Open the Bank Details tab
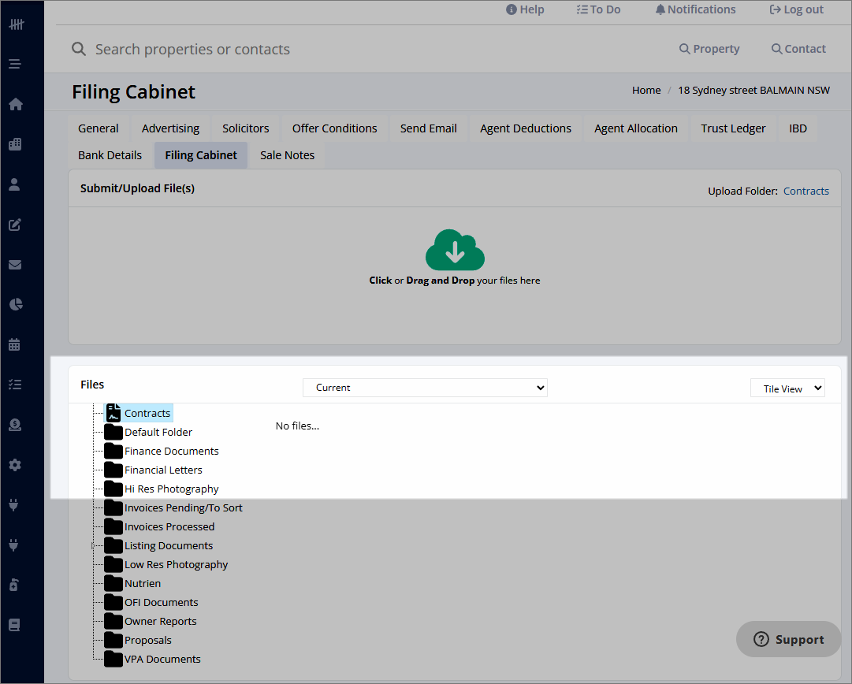Image resolution: width=852 pixels, height=684 pixels. click(x=110, y=155)
